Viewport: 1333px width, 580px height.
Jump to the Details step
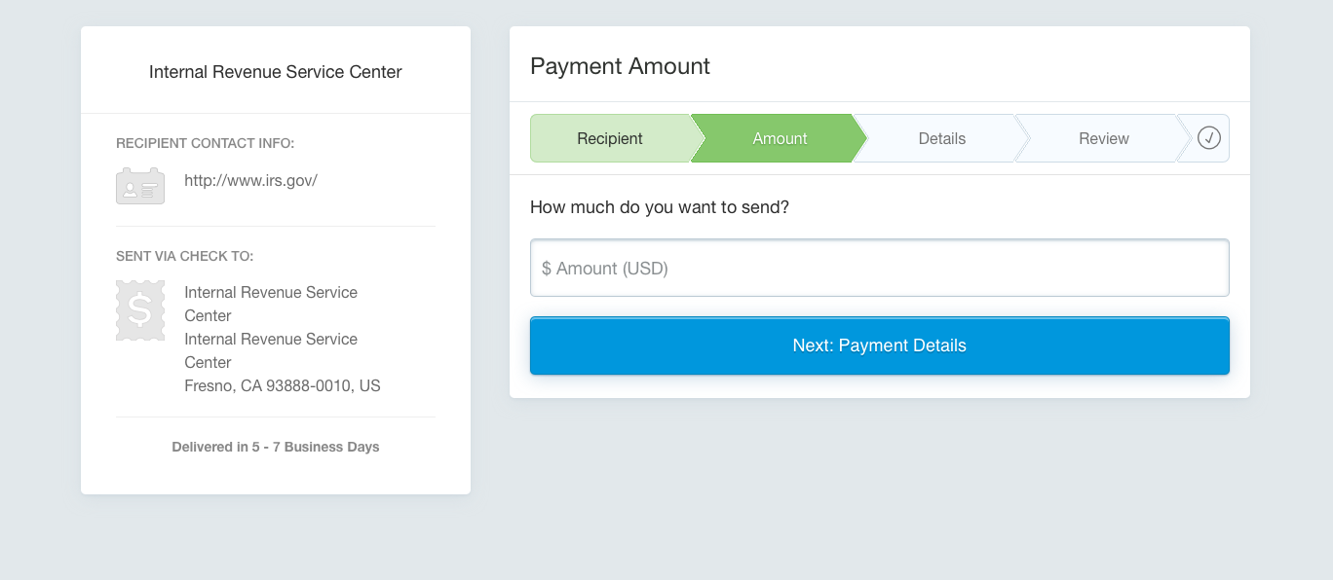[942, 138]
